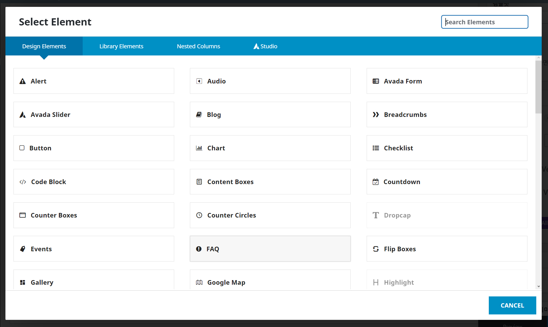Click the Flip Boxes rotate icon
548x327 pixels.
(x=376, y=249)
